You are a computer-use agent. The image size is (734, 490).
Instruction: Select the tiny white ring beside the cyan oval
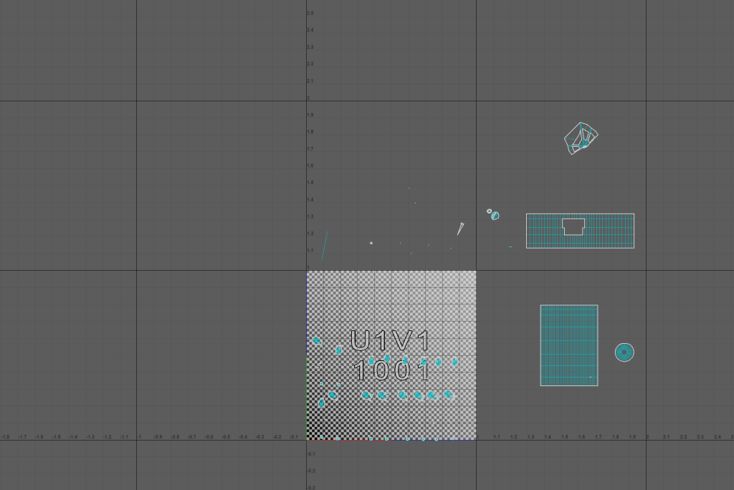point(490,211)
